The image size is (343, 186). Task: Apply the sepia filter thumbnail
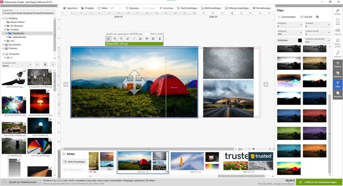pyautogui.click(x=314, y=63)
